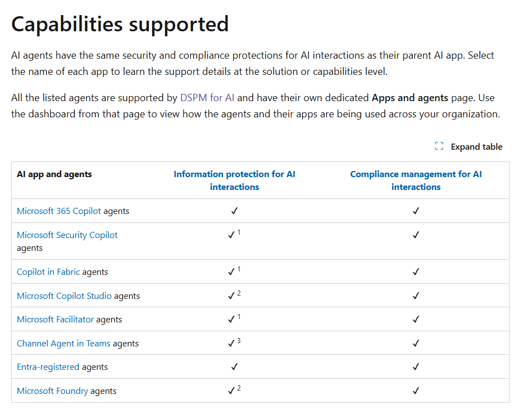Open Microsoft Facilitator link
The height and width of the screenshot is (414, 523).
55,320
